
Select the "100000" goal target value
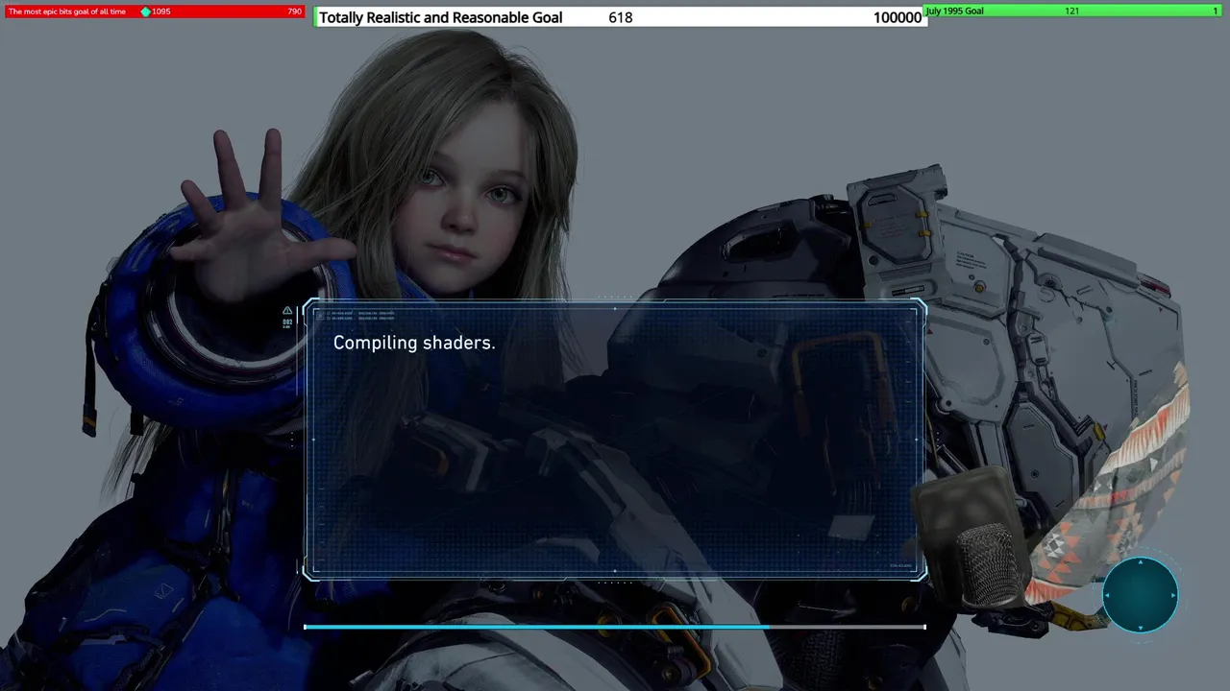click(x=898, y=17)
